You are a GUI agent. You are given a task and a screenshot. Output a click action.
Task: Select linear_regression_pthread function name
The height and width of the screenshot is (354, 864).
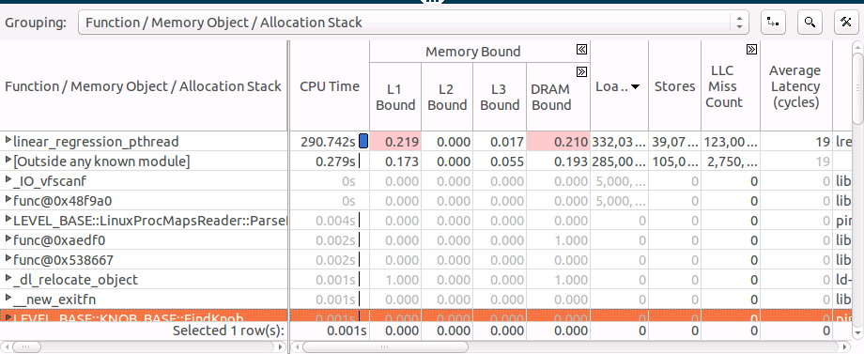tap(96, 142)
